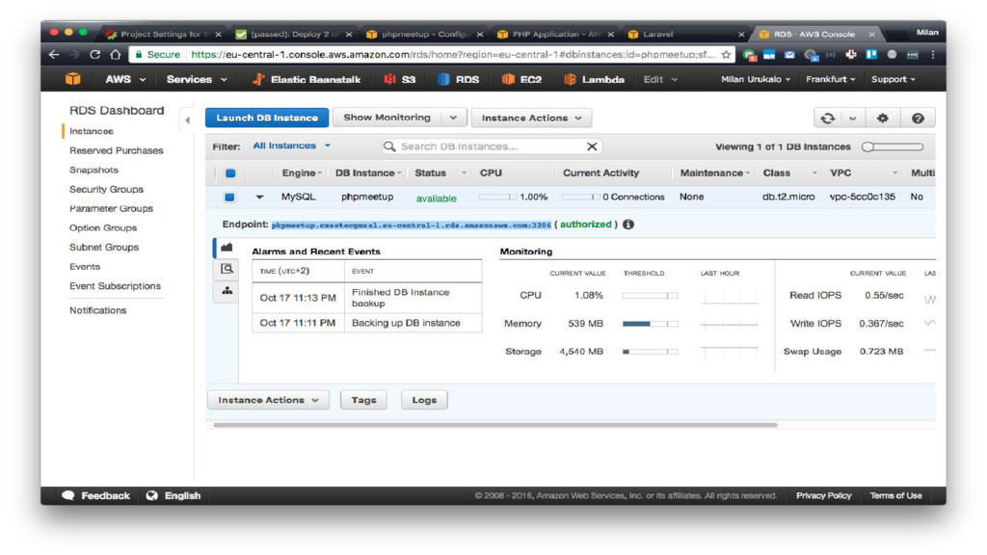987x555 pixels.
Task: Reload the page in browser
Action: click(95, 55)
